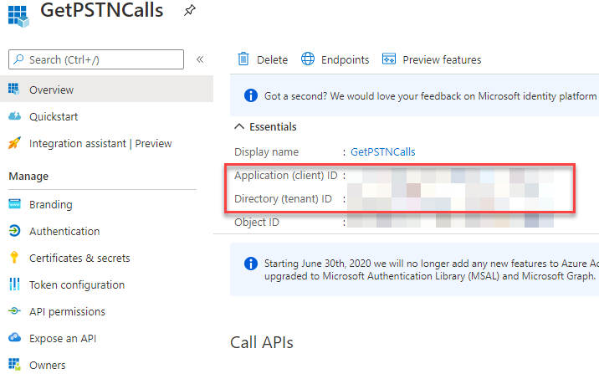Click the Application (client) ID label
Viewport: 599px width, 374px height.
[x=286, y=175]
